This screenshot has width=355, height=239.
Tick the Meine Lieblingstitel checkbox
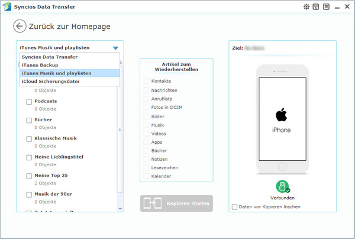coord(29,157)
